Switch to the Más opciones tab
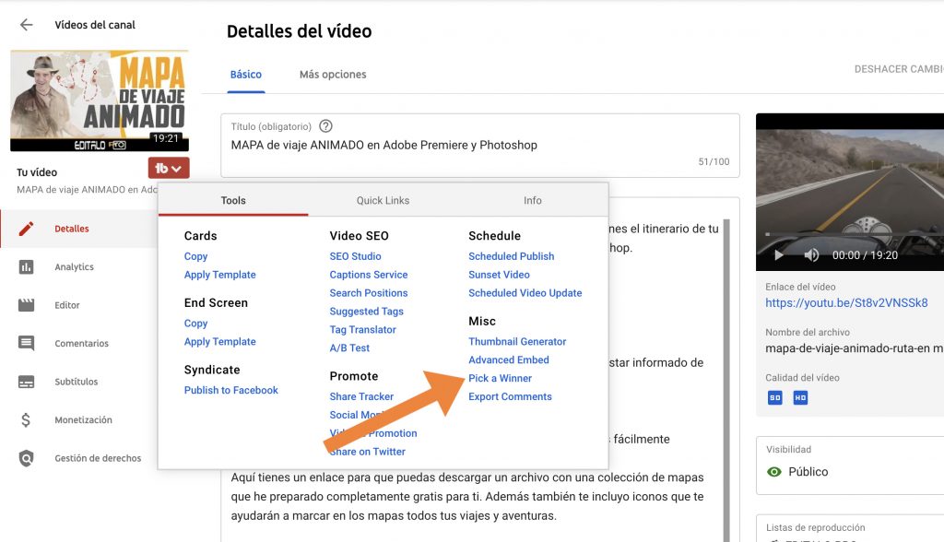 coord(333,75)
